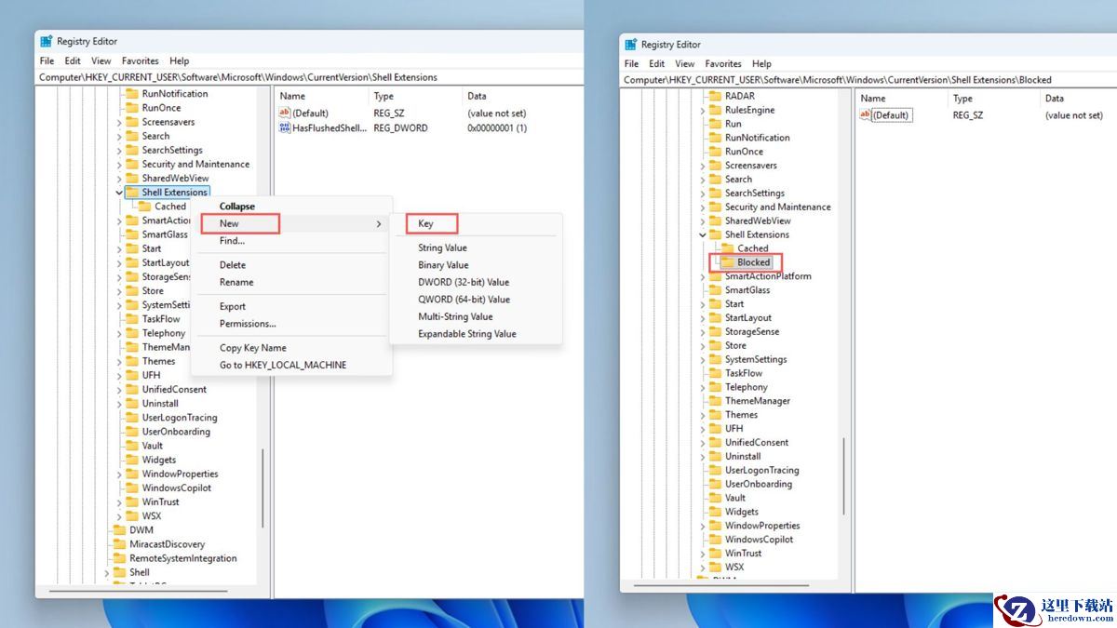This screenshot has height=628, width=1117.
Task: Click the Blocked key folder icon
Action: [727, 262]
